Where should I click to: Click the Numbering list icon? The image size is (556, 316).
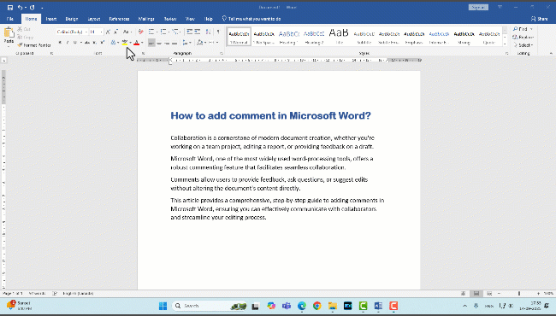pos(163,32)
